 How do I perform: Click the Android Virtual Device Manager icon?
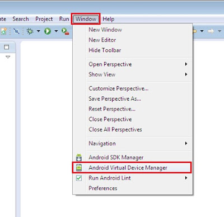coord(79,168)
